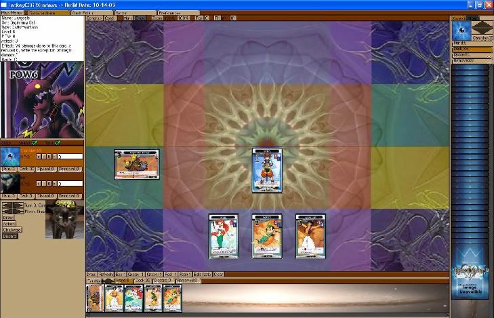Open the second player's Removed 0 tab

point(70,196)
